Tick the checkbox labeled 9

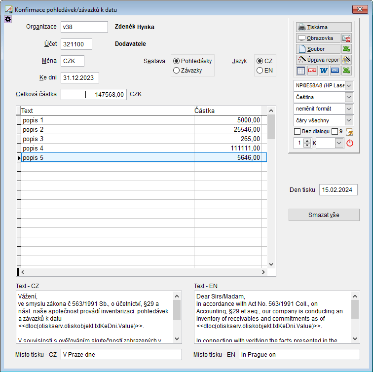335,131
